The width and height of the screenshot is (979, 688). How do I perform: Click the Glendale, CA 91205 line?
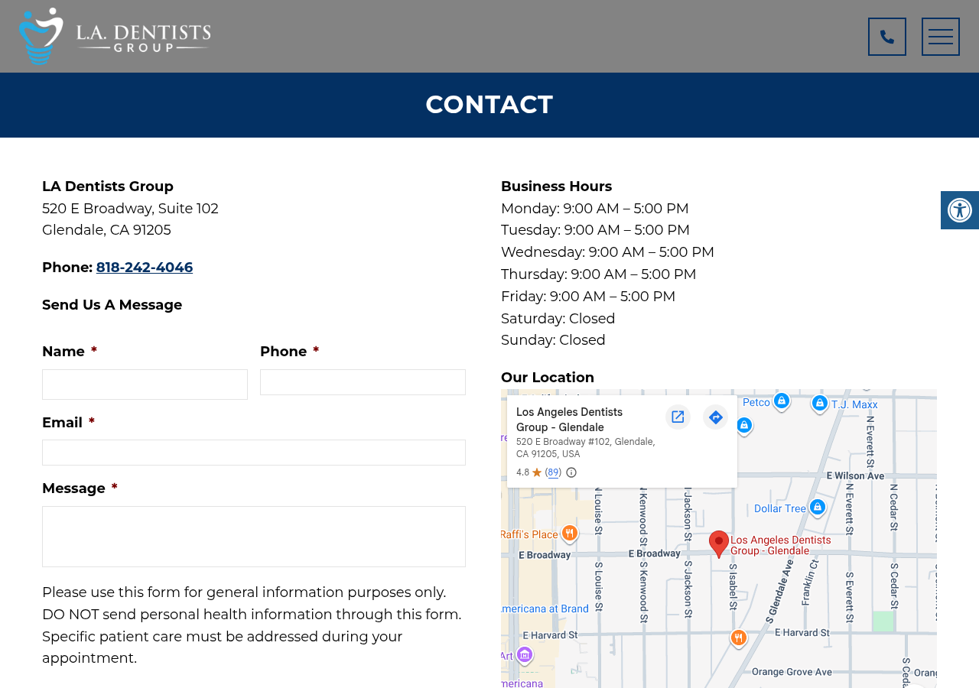tap(106, 230)
